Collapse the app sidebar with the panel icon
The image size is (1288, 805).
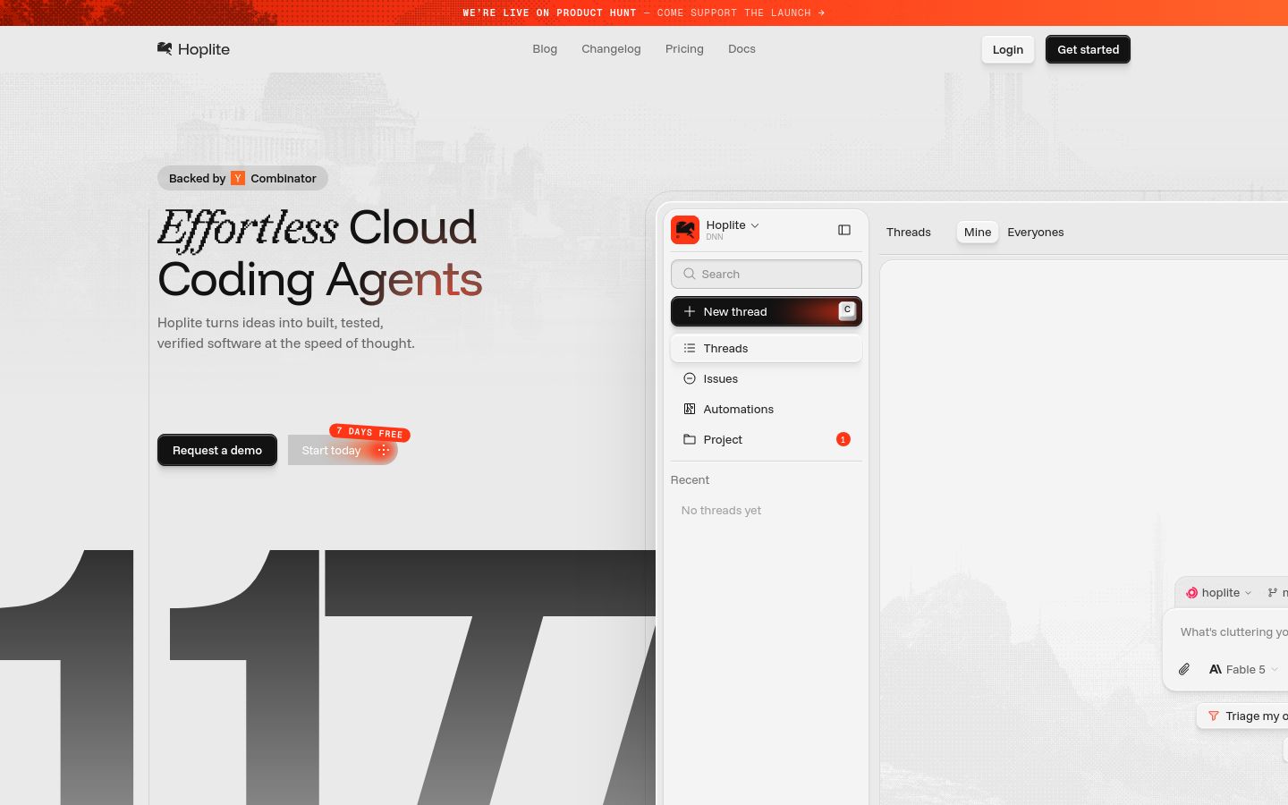844,230
